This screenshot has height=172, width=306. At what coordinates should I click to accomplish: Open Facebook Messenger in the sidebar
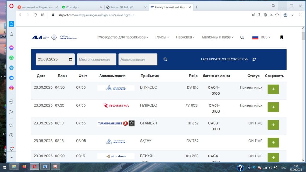tap(11, 48)
